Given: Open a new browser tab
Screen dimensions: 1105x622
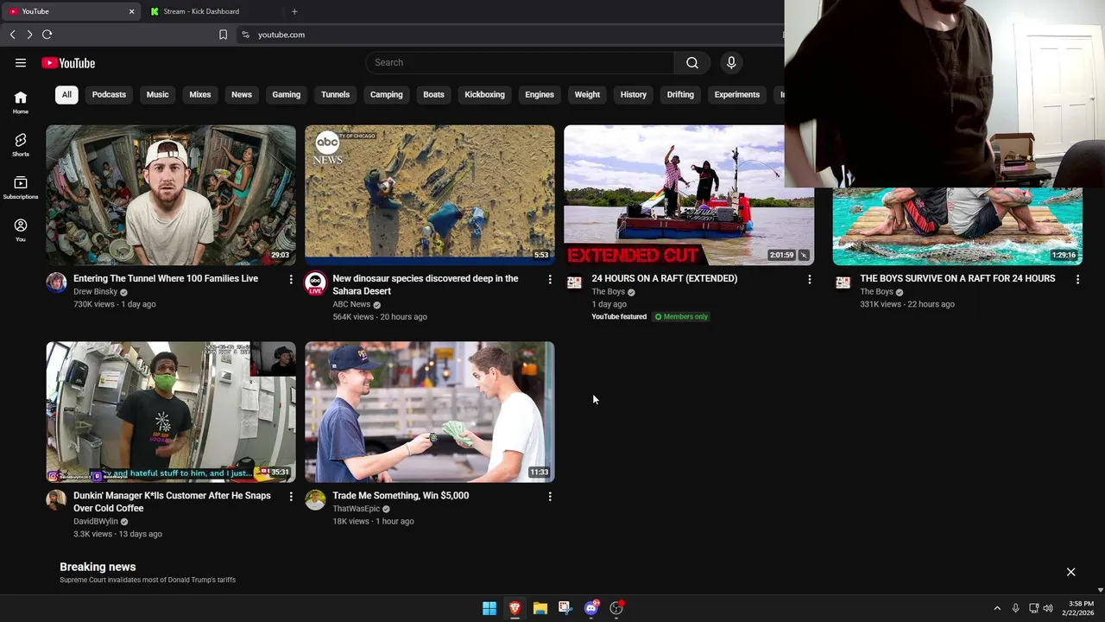Looking at the screenshot, I should [294, 11].
